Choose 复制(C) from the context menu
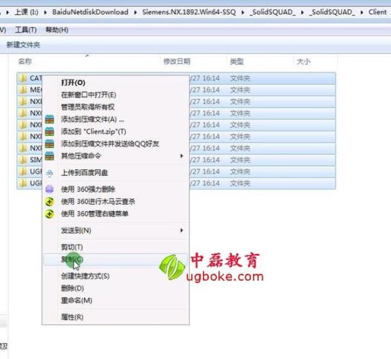The image size is (391, 359). tap(72, 259)
